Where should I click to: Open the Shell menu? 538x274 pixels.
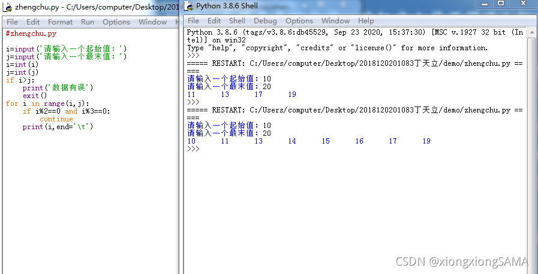[x=237, y=21]
